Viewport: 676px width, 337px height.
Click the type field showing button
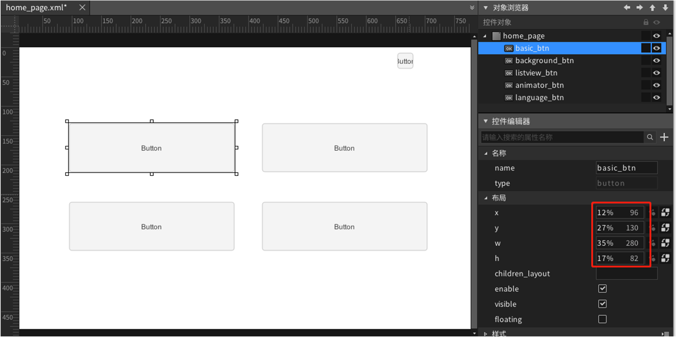point(626,183)
